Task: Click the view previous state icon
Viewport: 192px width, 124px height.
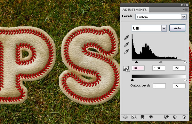Action: (x=166, y=117)
